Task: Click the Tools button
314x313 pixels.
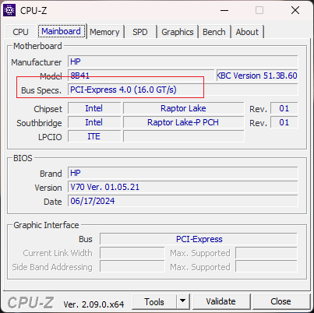Action: [x=154, y=302]
